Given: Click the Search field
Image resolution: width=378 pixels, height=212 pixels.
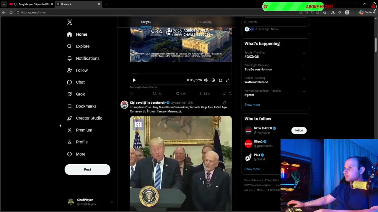Looking at the screenshot, I should pos(276,22).
